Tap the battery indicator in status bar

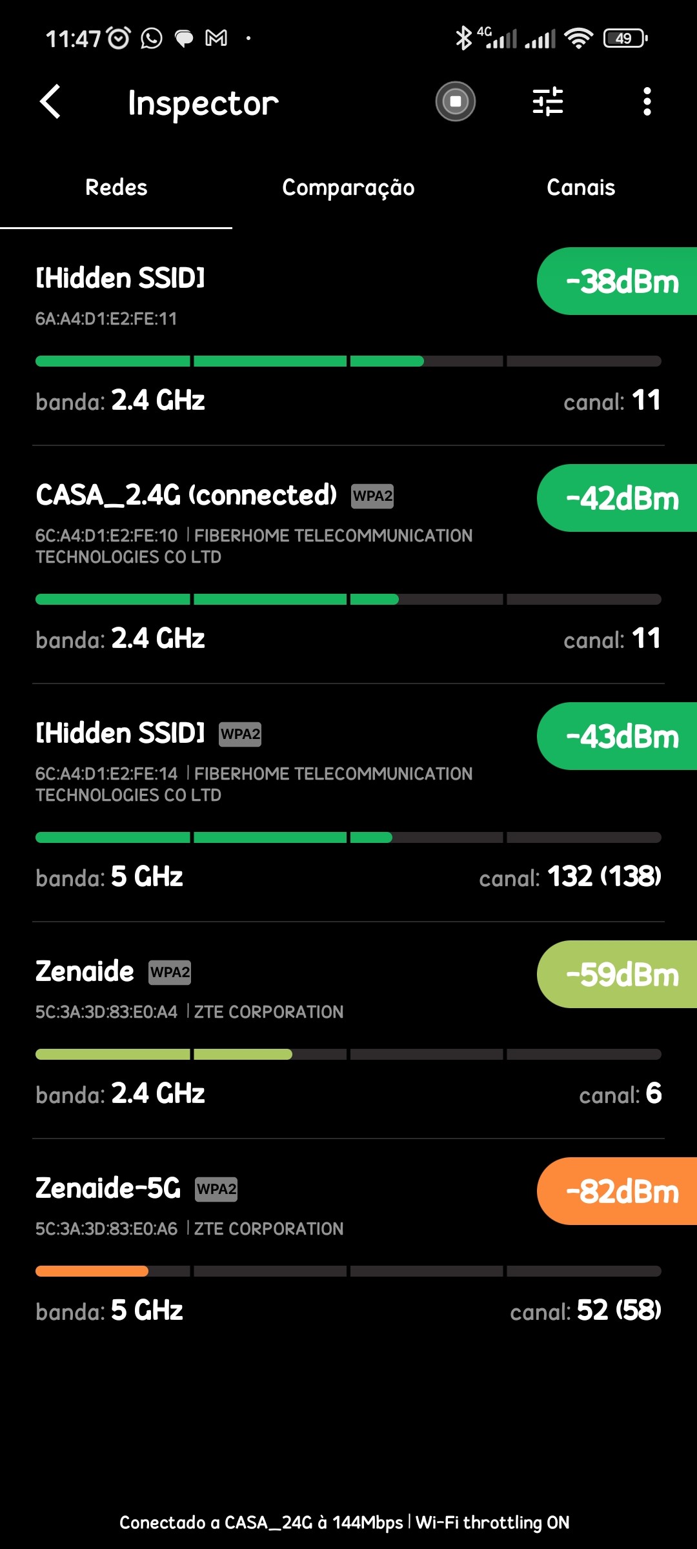[x=625, y=39]
